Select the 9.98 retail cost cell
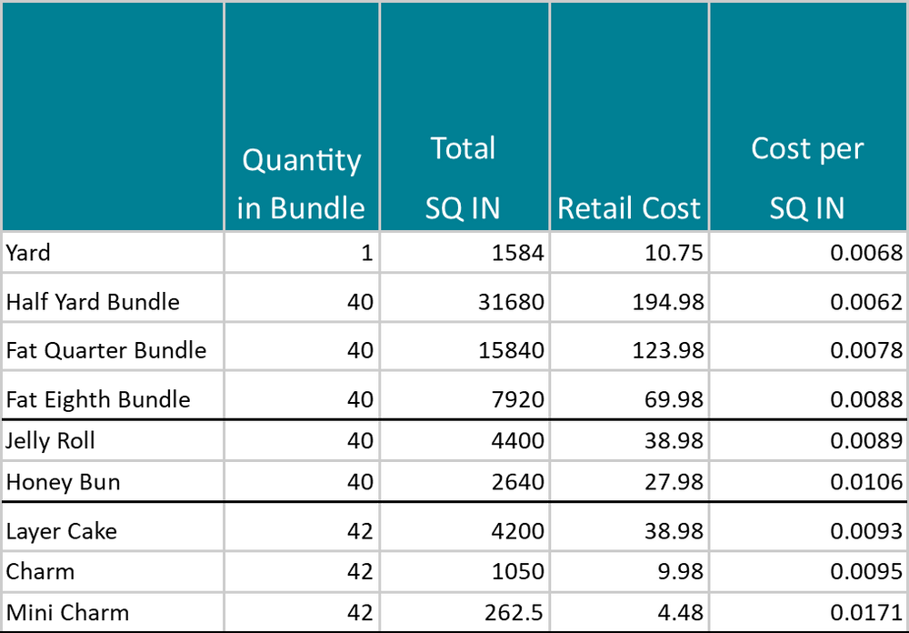Screen dimensions: 909x633 628,571
